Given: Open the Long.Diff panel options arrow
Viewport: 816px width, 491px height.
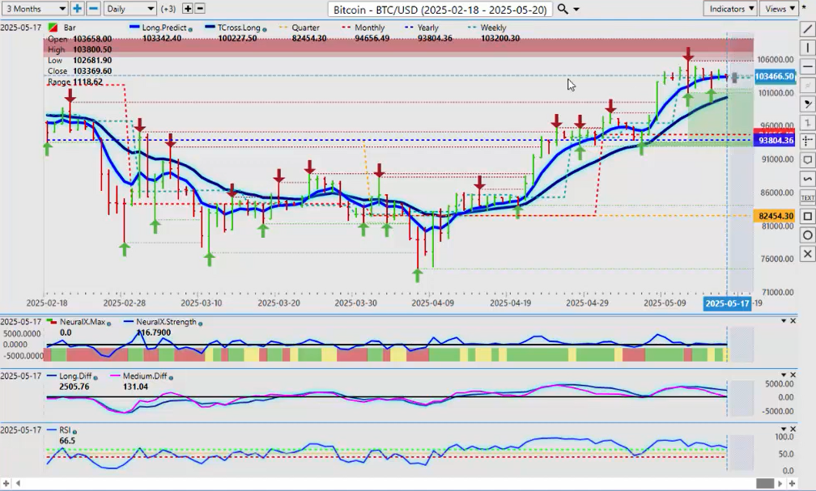Looking at the screenshot, I should tap(784, 375).
